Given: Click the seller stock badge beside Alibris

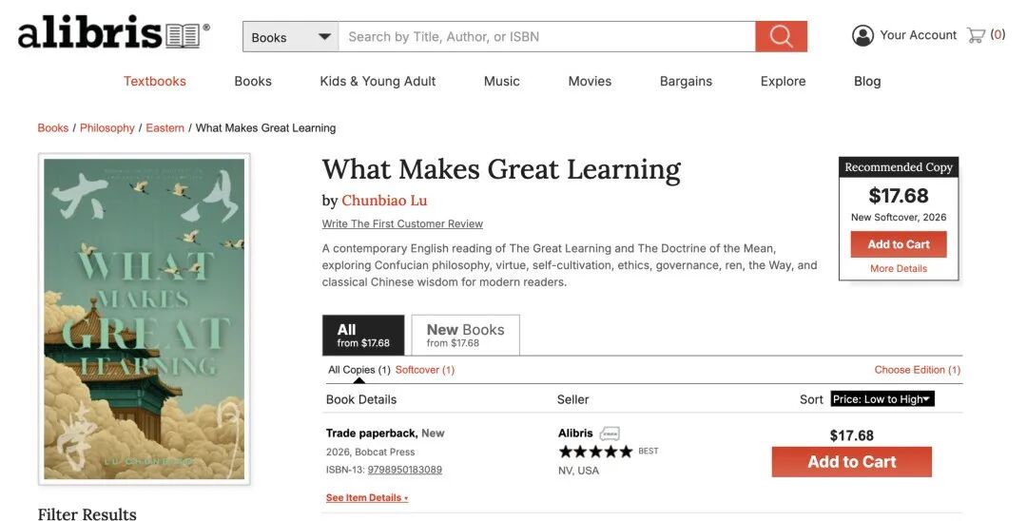Looking at the screenshot, I should (x=610, y=434).
